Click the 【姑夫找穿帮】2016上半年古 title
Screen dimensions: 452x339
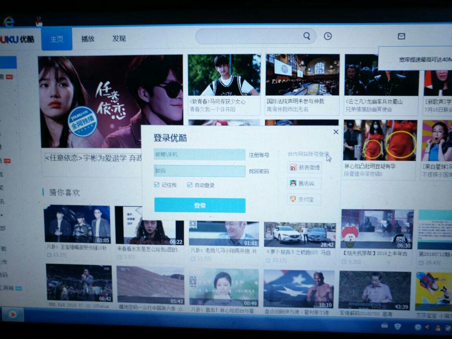[374, 253]
